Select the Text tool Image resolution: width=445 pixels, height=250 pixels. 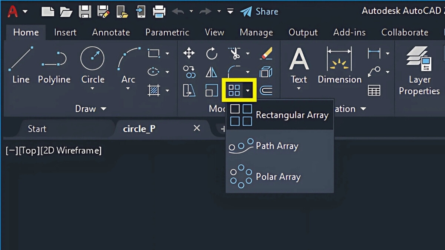pos(299,65)
